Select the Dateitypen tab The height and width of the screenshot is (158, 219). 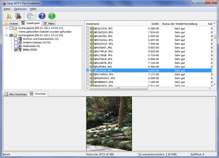pyautogui.click(x=31, y=23)
